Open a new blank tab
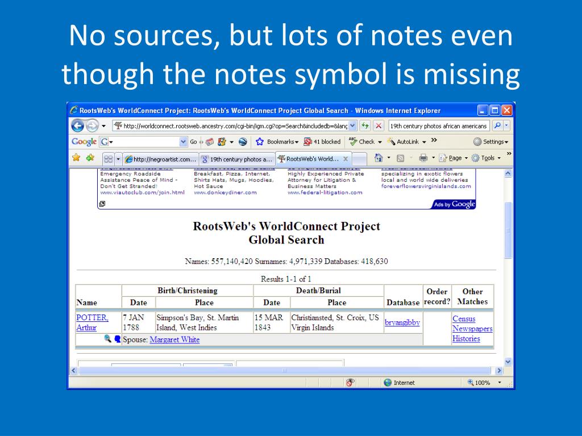 pyautogui.click(x=359, y=159)
